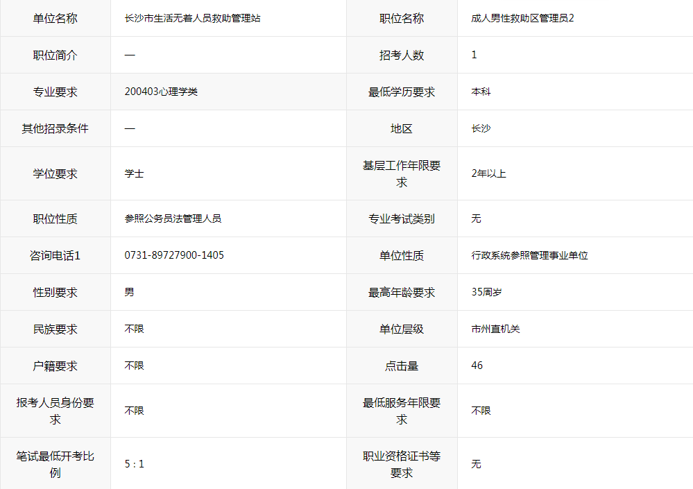Click the 专业考试类别 label
Image resolution: width=693 pixels, height=489 pixels.
click(402, 218)
